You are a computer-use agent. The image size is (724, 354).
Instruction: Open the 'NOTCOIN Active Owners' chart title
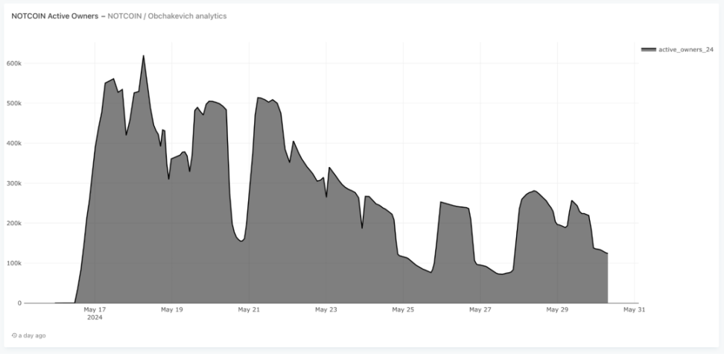pyautogui.click(x=55, y=16)
